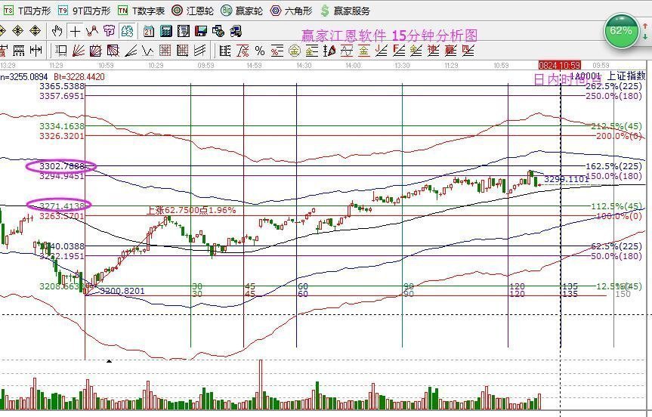Select the crosshair cursor tool

(75, 31)
